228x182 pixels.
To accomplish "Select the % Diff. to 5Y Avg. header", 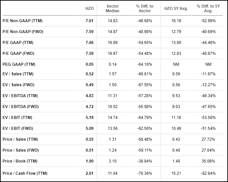I will pyautogui.click(x=208, y=9).
